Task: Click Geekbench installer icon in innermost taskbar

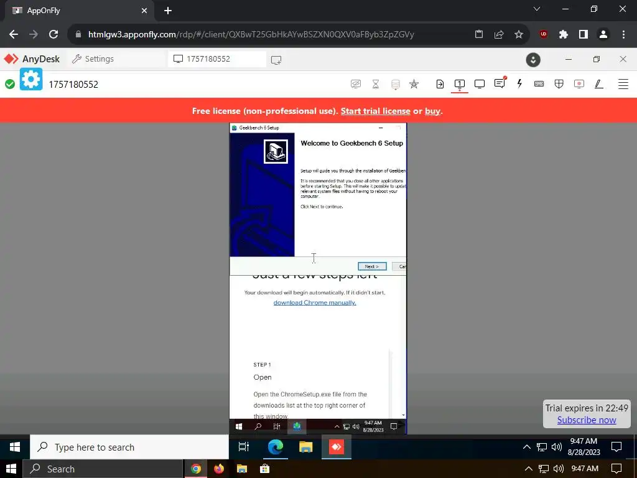Action: coord(297,426)
